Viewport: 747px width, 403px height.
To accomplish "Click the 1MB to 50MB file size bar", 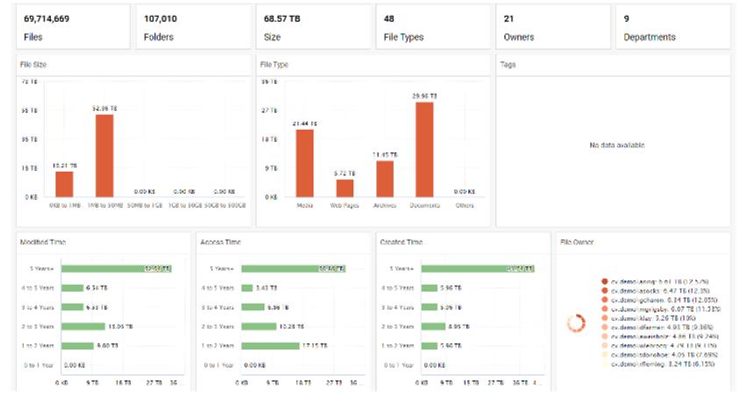I will point(104,156).
